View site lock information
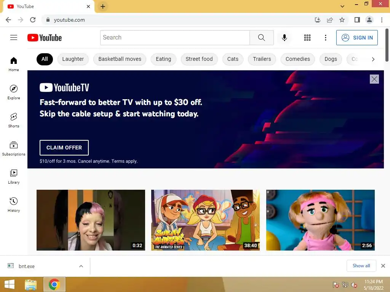390x292 pixels. 48,20
